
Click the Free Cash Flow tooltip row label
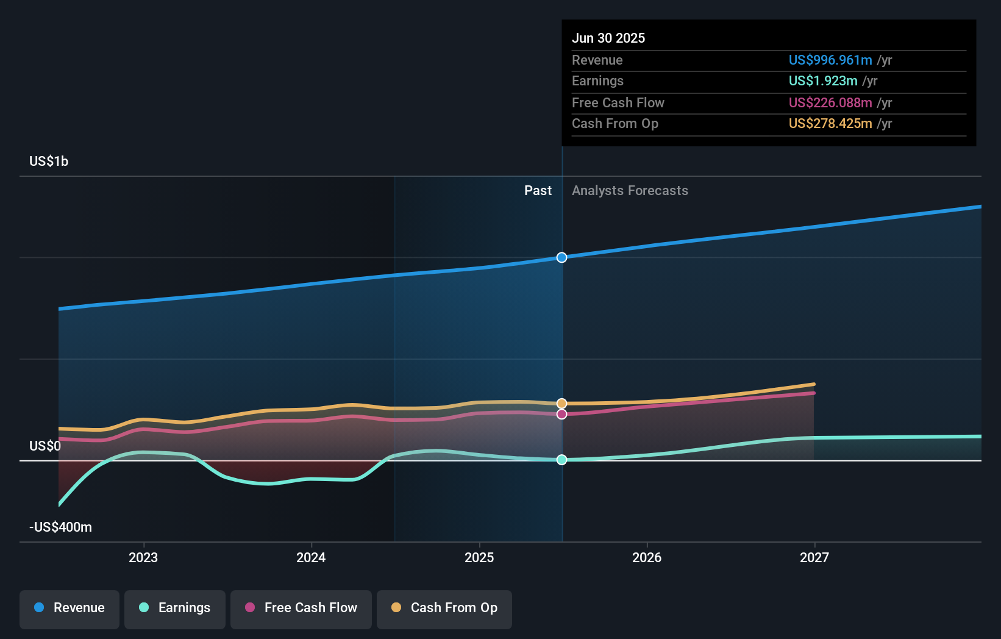coord(618,102)
